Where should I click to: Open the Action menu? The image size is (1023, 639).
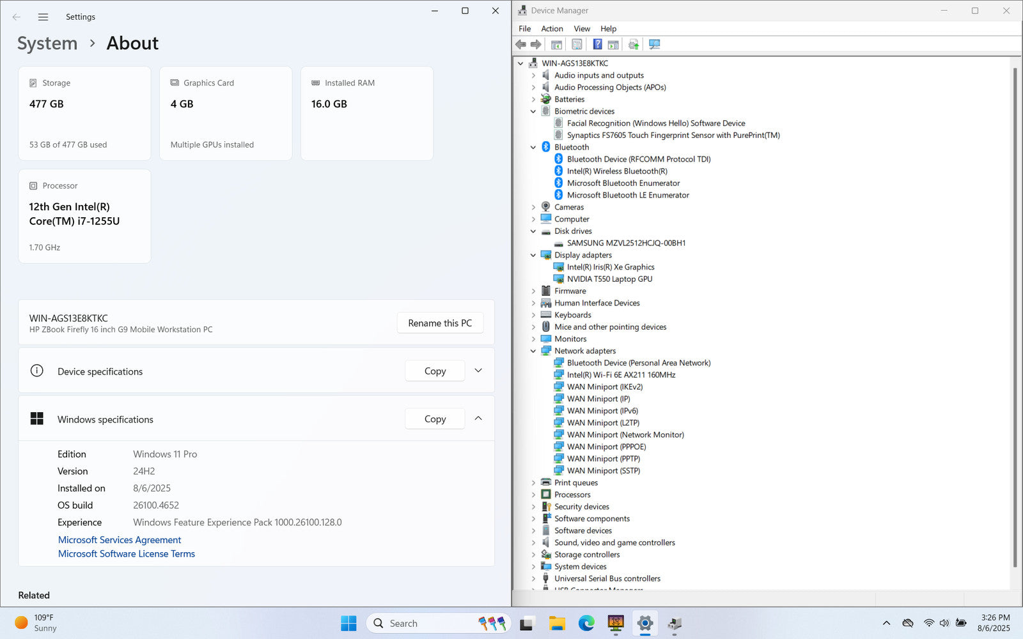point(552,29)
